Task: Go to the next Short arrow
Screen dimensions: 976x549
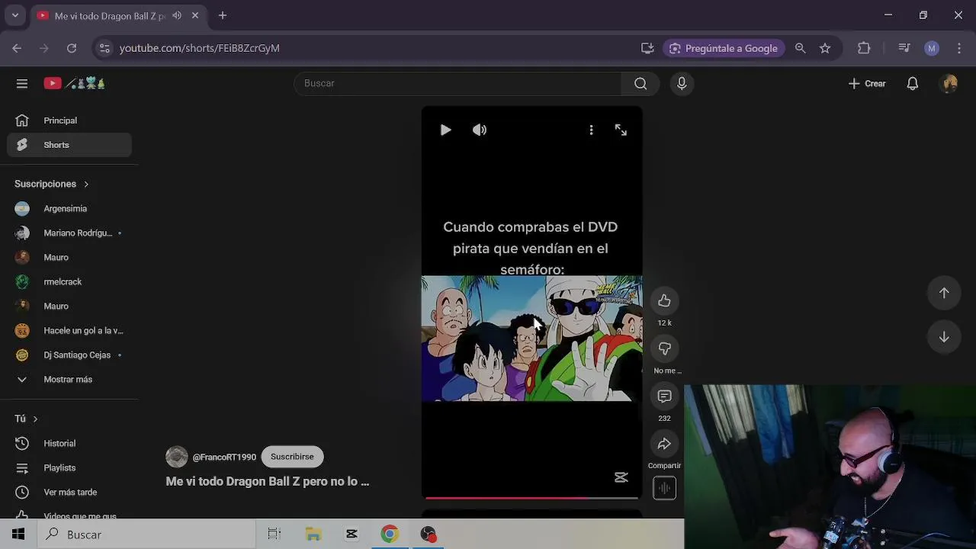Action: tap(944, 337)
